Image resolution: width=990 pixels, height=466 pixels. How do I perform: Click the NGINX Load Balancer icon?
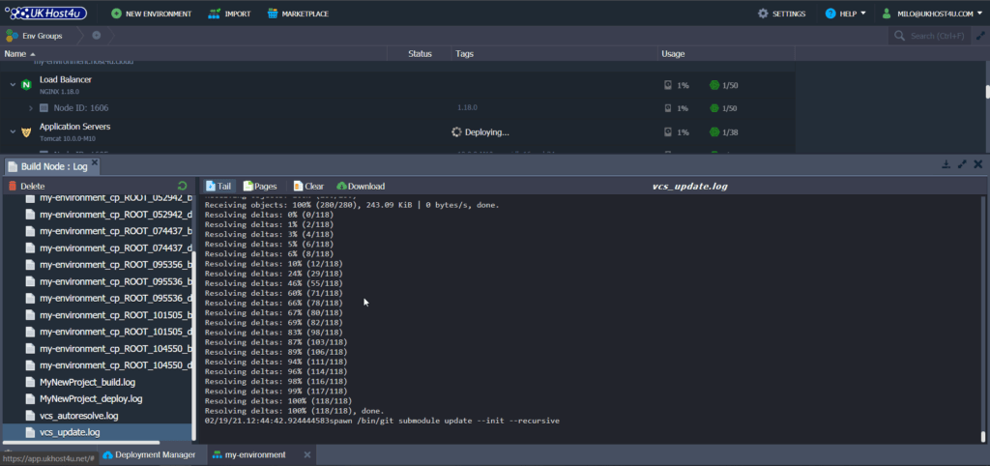tap(26, 84)
